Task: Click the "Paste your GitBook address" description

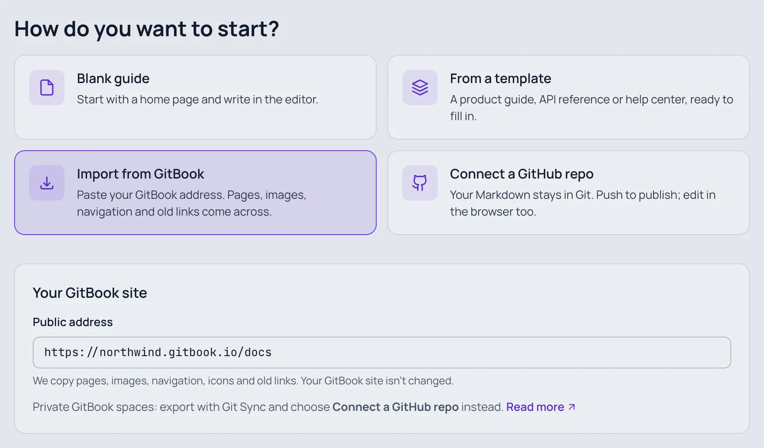Action: 192,203
